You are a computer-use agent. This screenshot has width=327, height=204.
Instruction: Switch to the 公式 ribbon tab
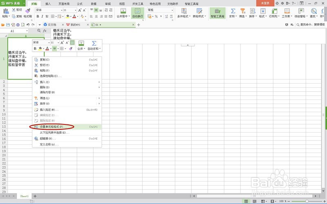tap(80, 4)
